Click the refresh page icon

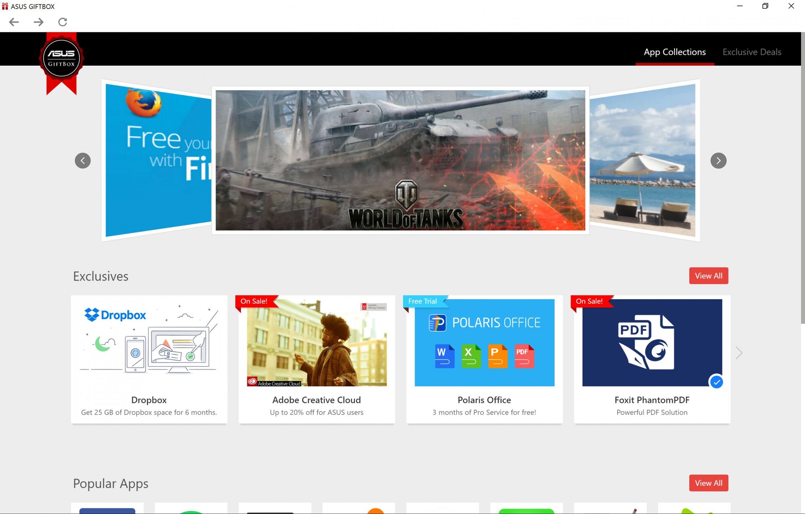(62, 22)
